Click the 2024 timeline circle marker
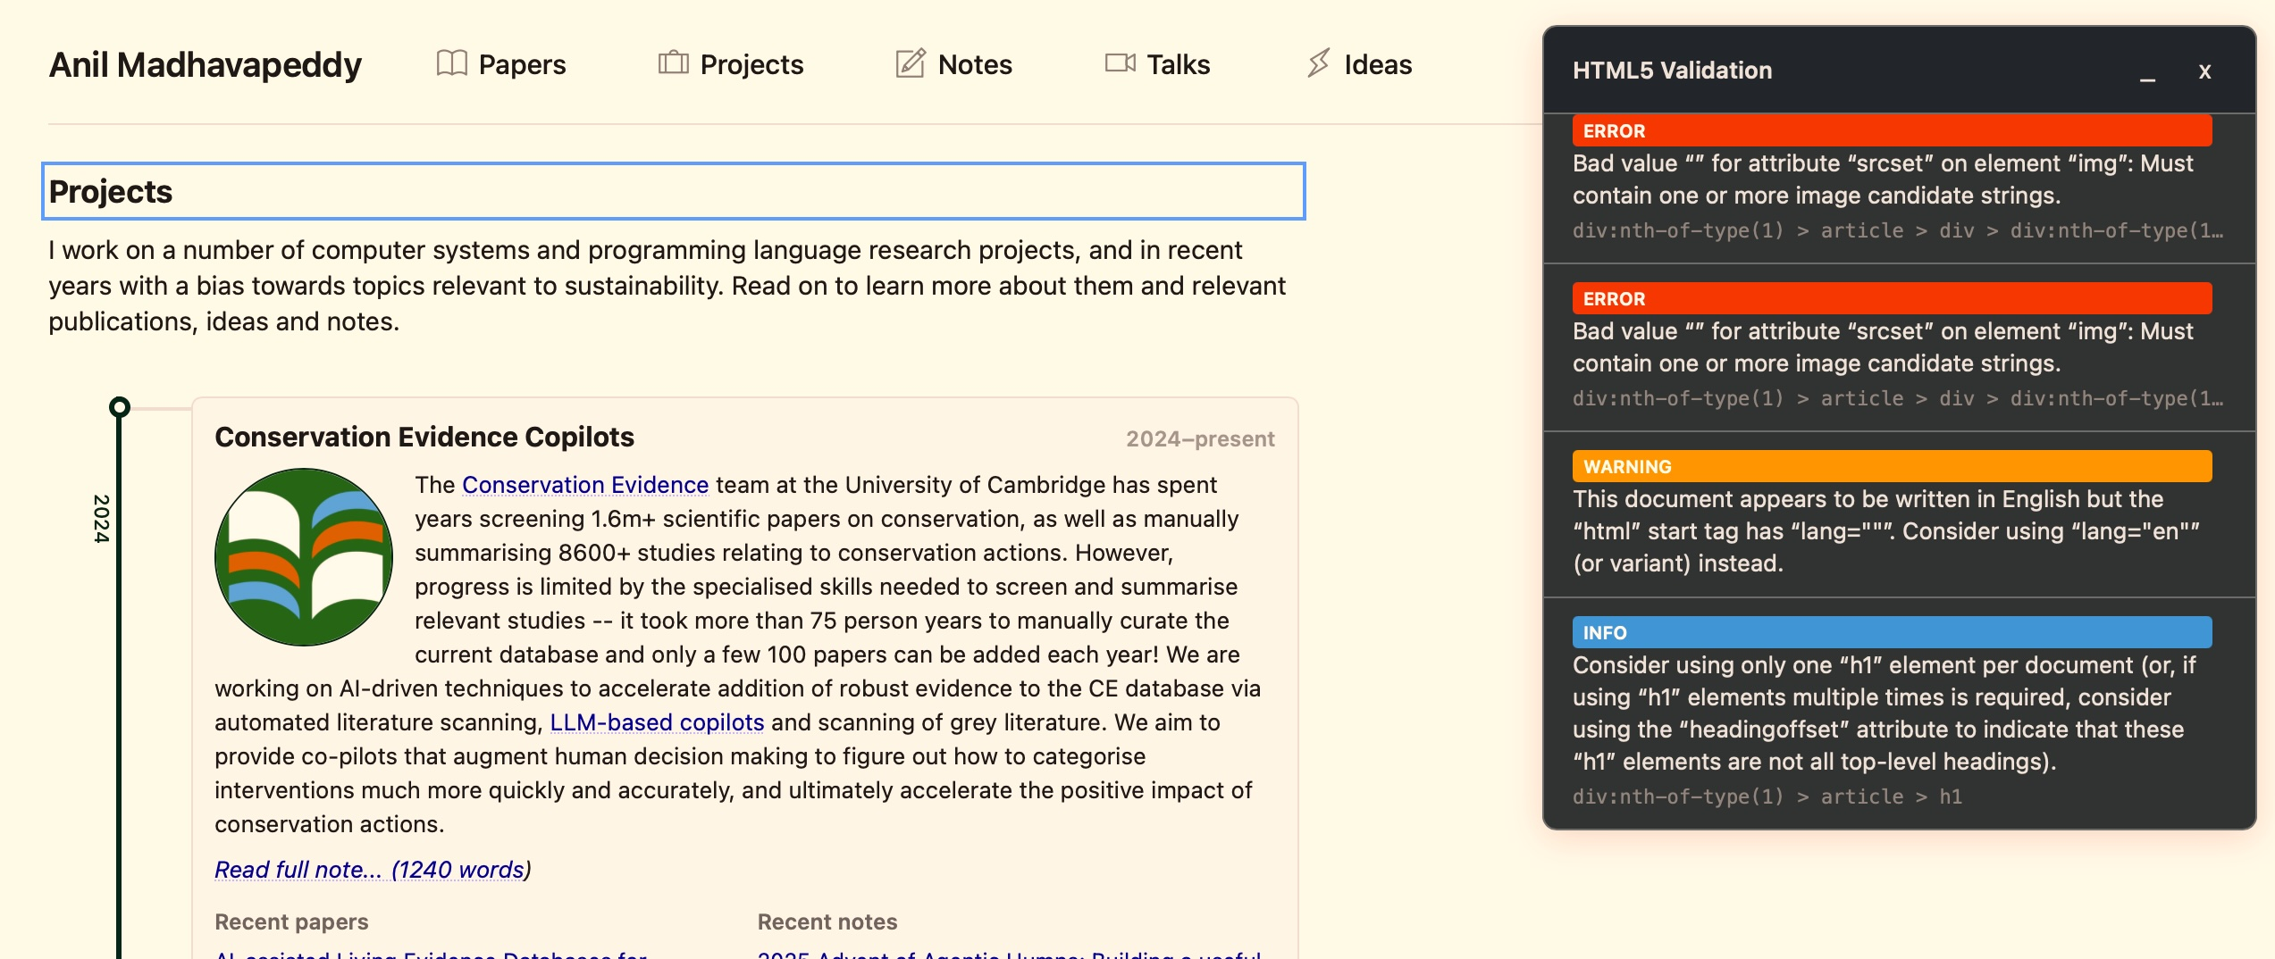Screen dimensions: 2275x959 click(x=120, y=407)
